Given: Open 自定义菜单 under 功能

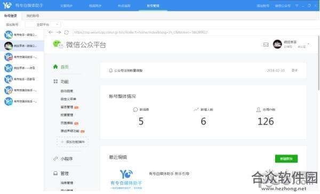Looking at the screenshot, I should [68, 99].
